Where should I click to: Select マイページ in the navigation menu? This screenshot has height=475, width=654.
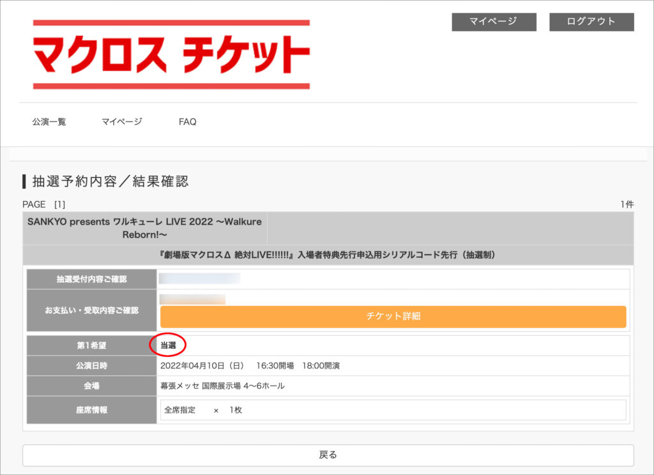click(x=122, y=121)
